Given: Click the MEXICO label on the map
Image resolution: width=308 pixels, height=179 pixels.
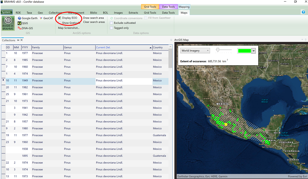Looking at the screenshot, I should (x=222, y=104).
